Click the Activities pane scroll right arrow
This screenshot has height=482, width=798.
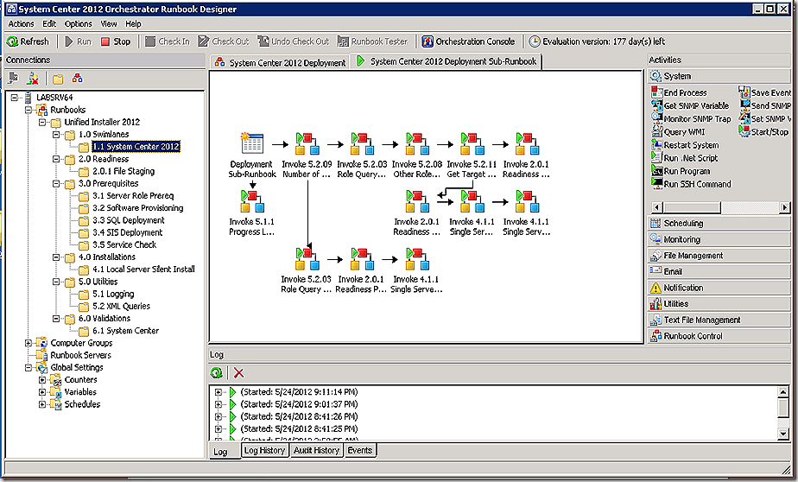point(784,207)
